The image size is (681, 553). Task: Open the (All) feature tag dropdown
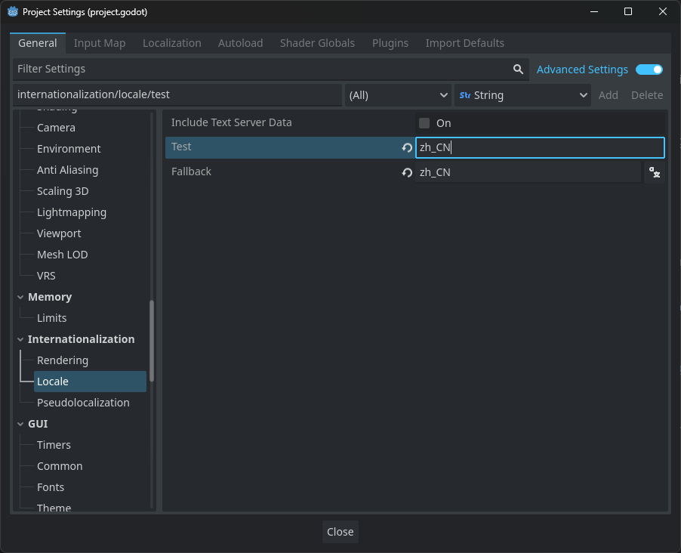pyautogui.click(x=398, y=95)
